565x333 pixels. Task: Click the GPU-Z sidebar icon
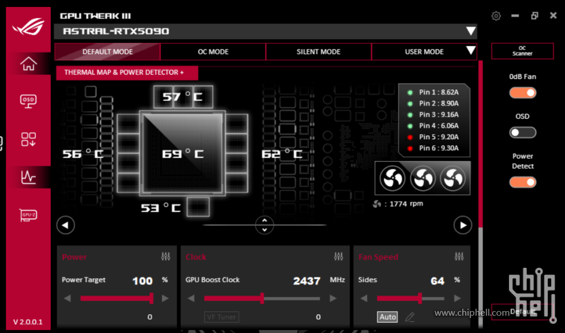(x=28, y=215)
